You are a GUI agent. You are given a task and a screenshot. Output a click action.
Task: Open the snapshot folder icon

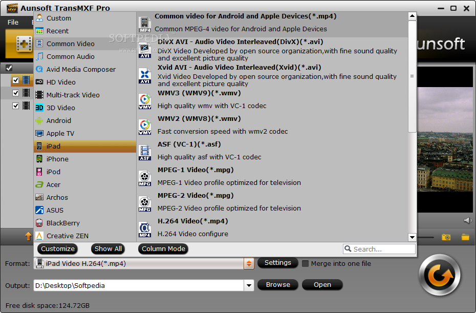pyautogui.click(x=465, y=237)
